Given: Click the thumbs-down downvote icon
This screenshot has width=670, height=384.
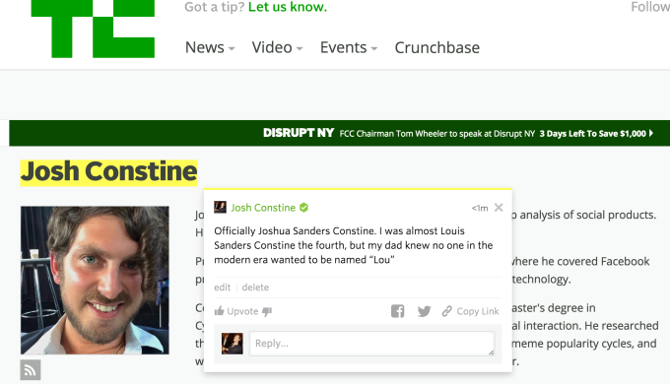Looking at the screenshot, I should click(267, 311).
